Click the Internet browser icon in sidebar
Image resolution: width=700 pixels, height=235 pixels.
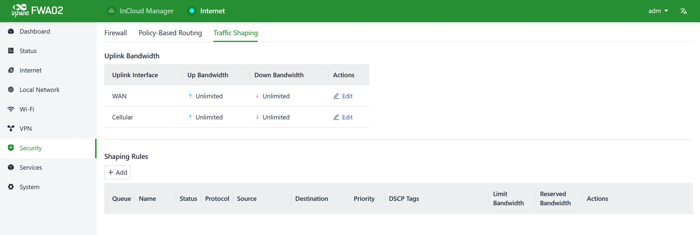pyautogui.click(x=11, y=70)
